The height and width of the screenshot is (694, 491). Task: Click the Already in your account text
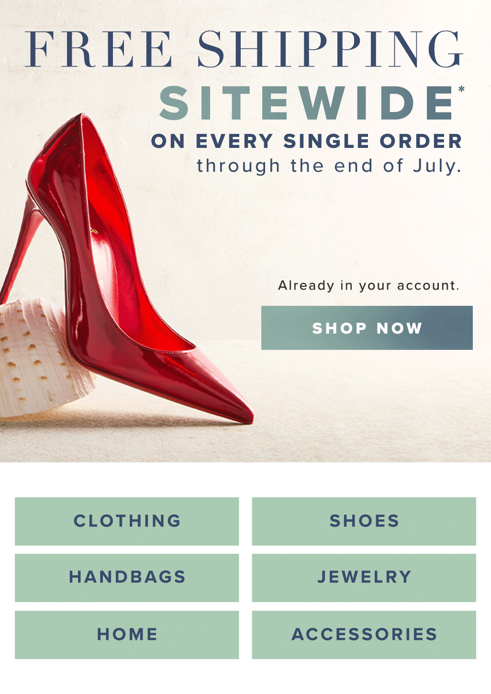click(x=368, y=286)
